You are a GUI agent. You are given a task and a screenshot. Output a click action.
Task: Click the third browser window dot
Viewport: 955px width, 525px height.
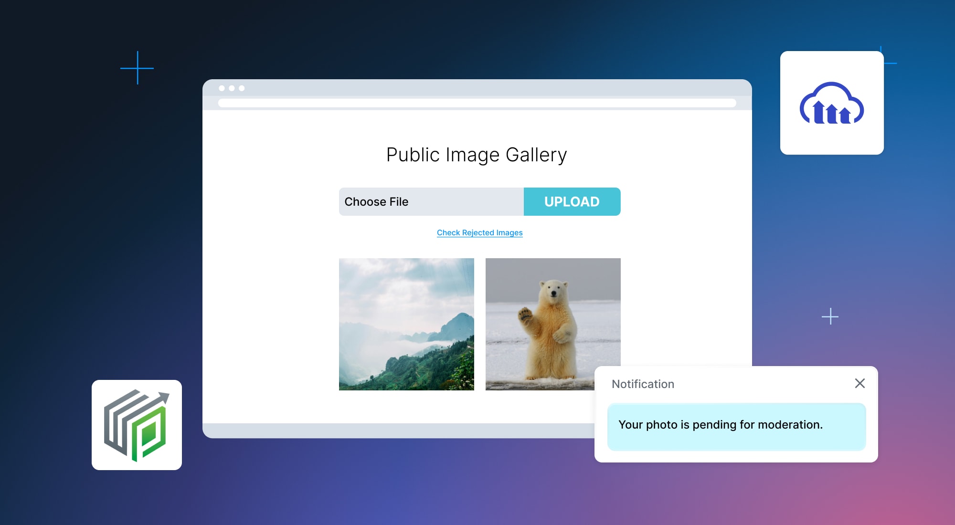(242, 88)
